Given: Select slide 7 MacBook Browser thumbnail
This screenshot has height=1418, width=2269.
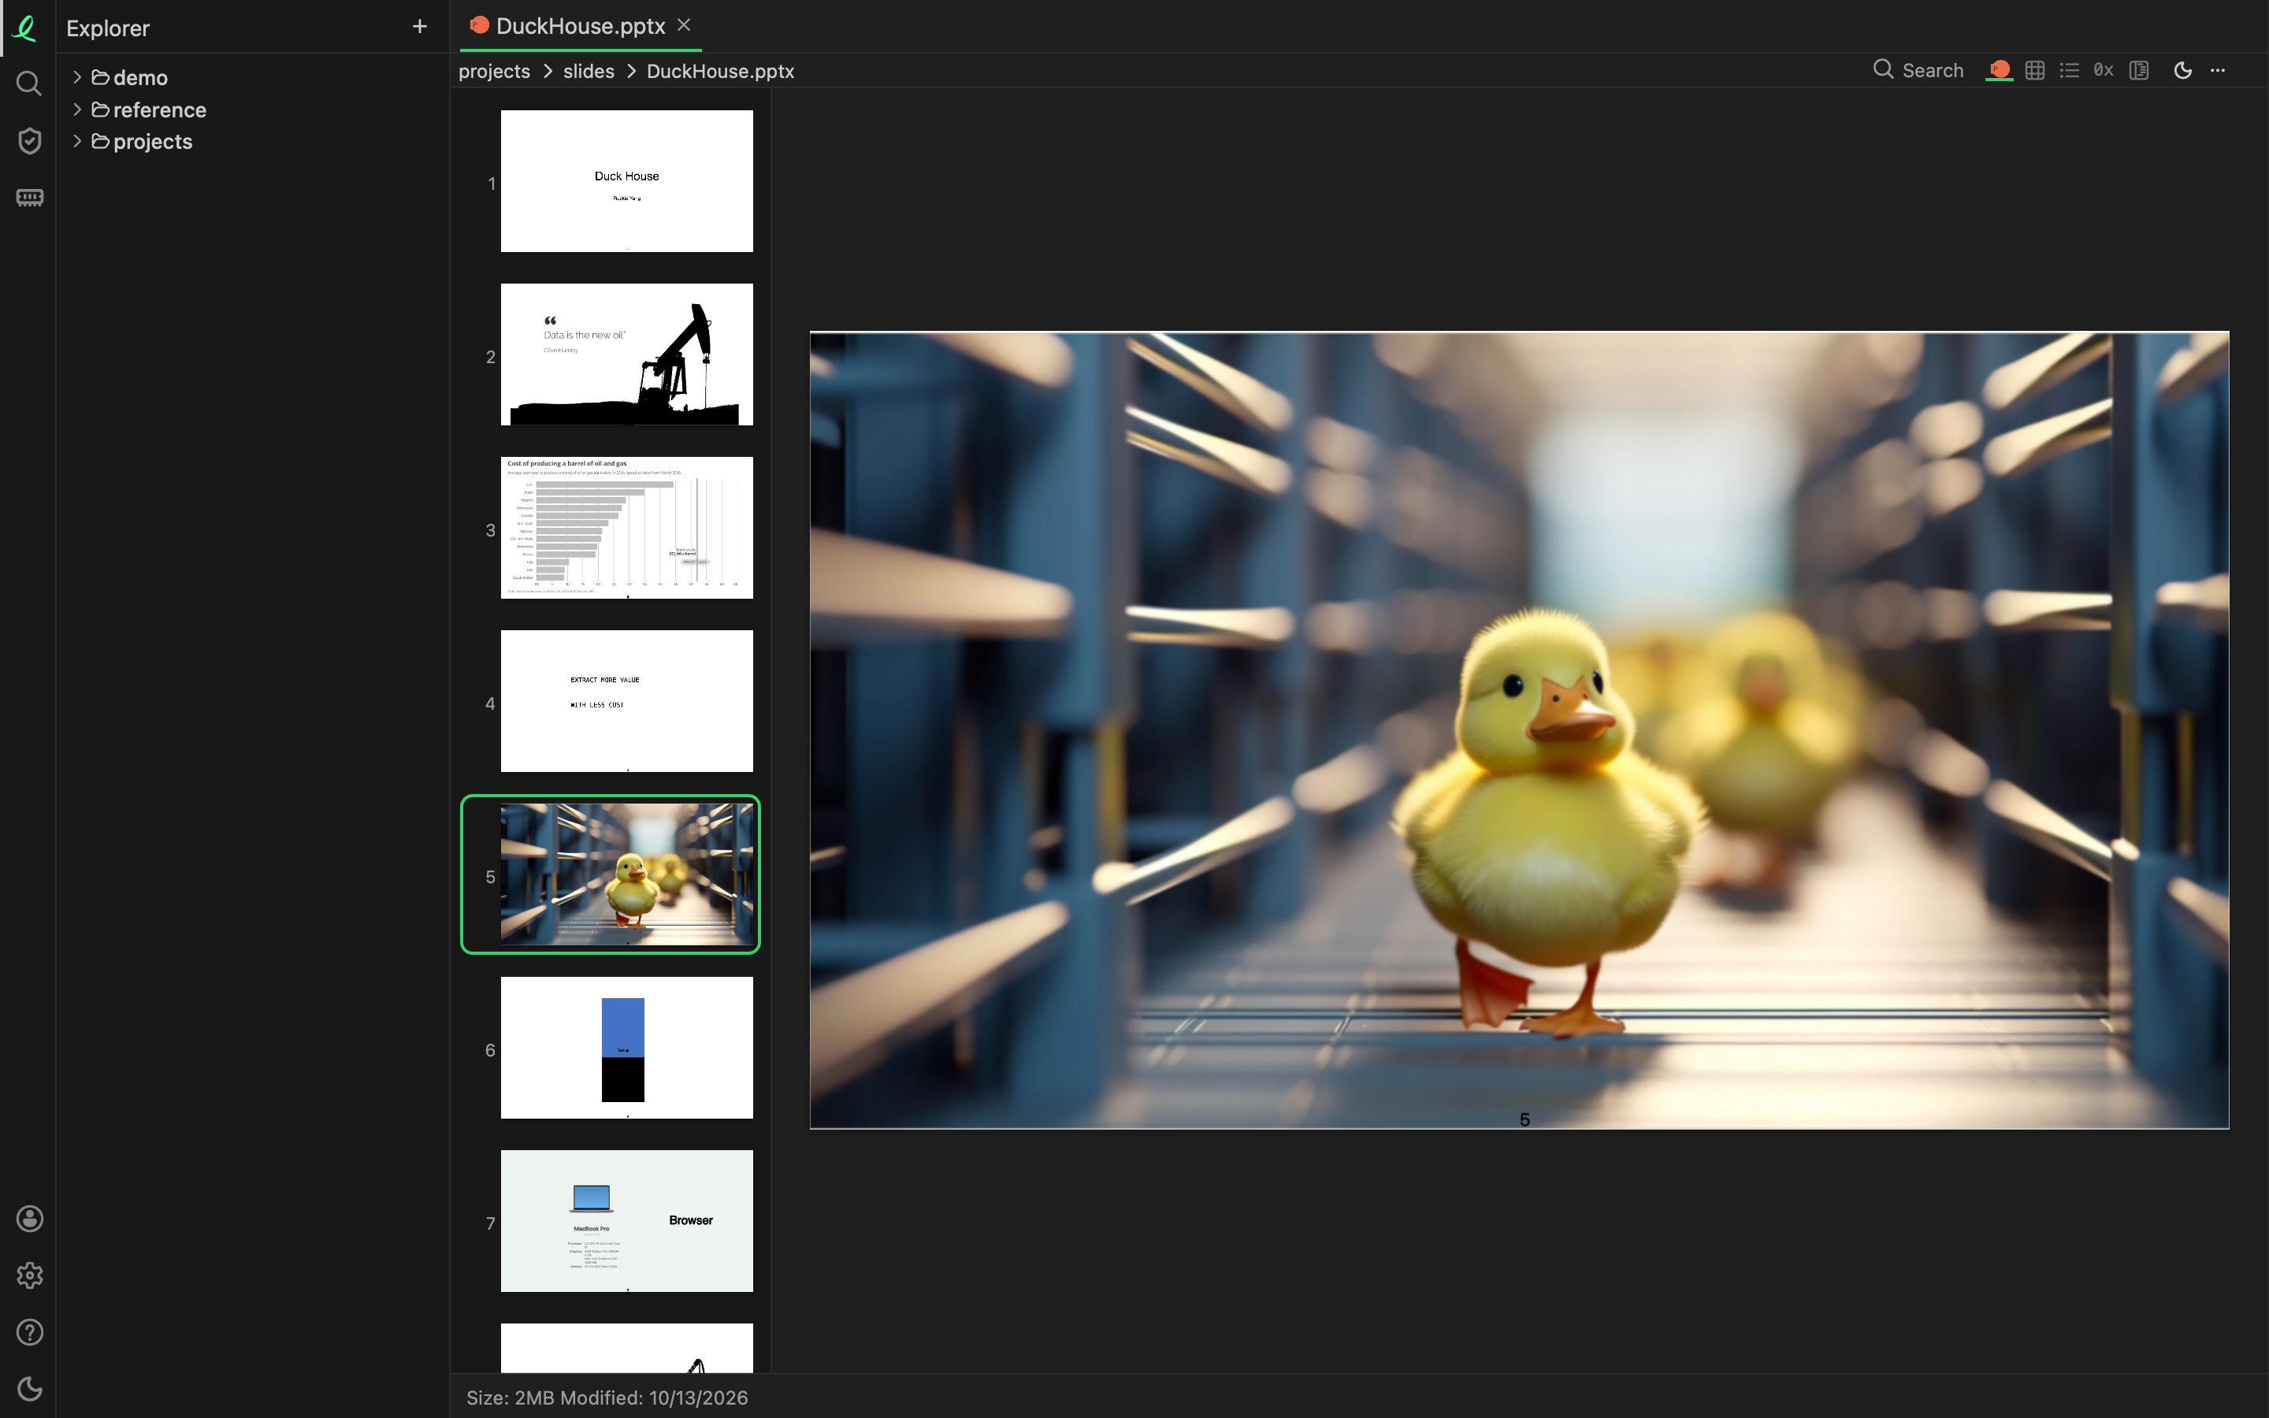Looking at the screenshot, I should tap(626, 1221).
